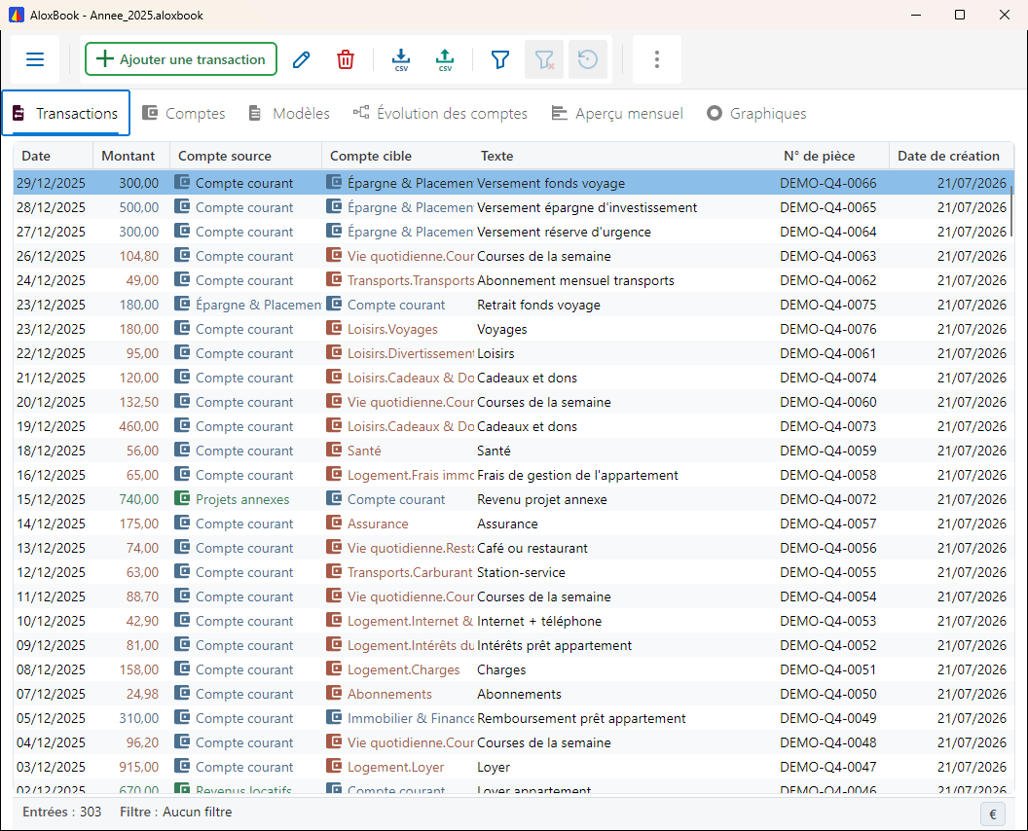
Task: Open the filter funnel icon
Action: [500, 59]
